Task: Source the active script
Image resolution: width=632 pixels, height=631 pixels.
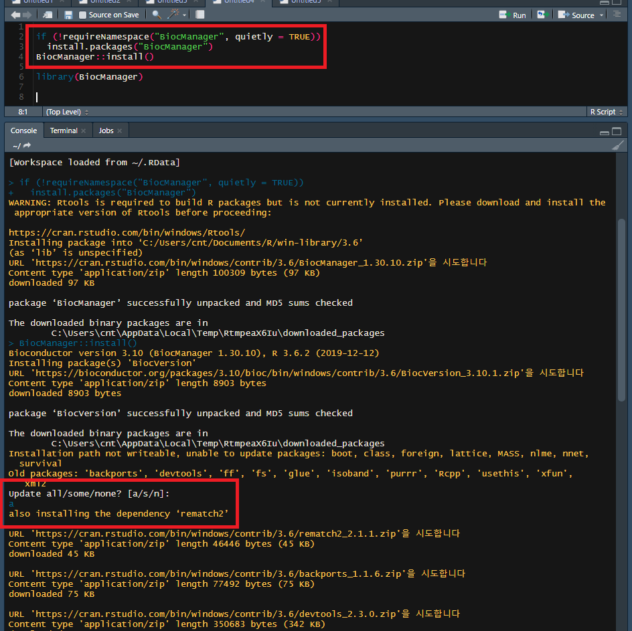Action: [x=576, y=15]
